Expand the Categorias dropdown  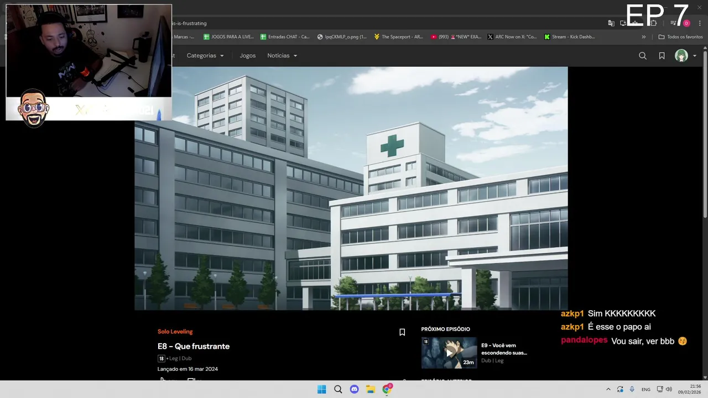pos(205,56)
